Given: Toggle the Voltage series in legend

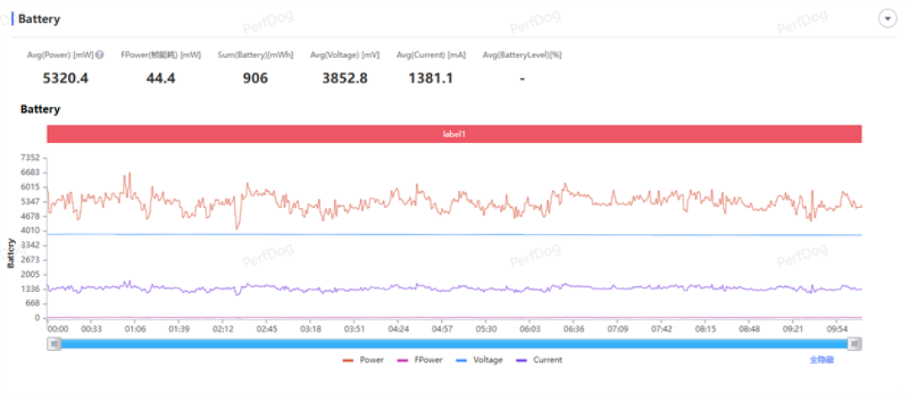Looking at the screenshot, I should click(480, 360).
